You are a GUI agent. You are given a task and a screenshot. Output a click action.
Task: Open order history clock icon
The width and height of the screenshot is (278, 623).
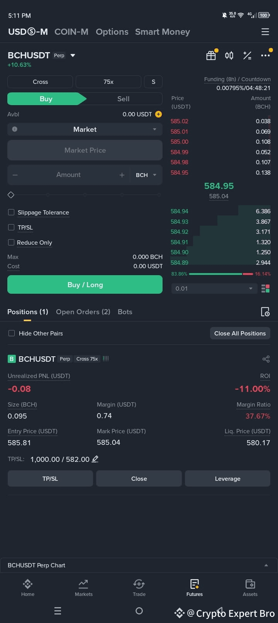point(265,312)
